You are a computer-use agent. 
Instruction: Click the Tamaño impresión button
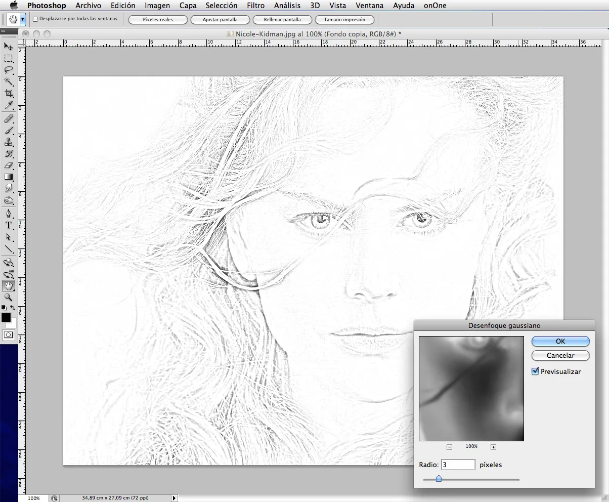tap(345, 20)
